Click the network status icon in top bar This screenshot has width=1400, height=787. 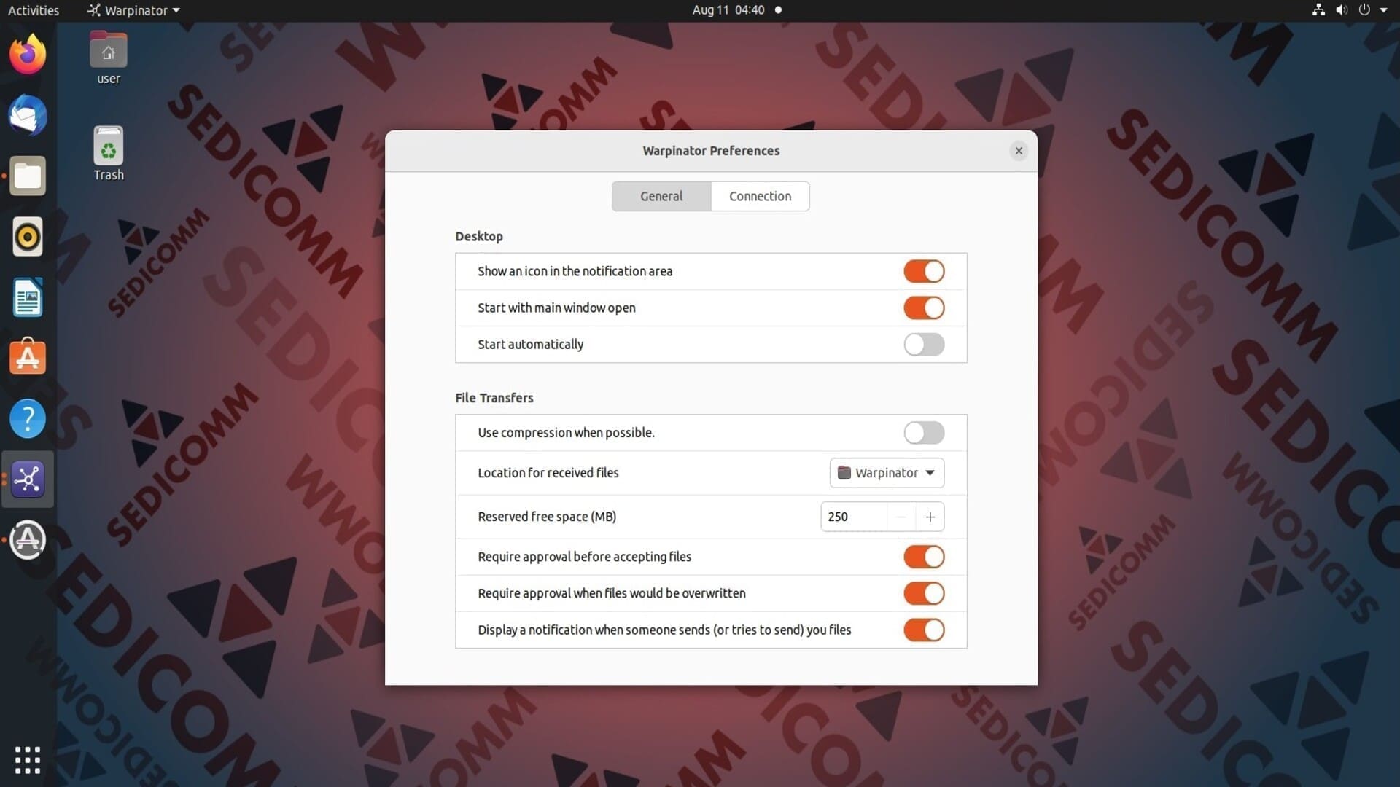click(x=1318, y=10)
